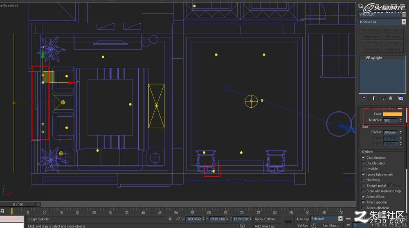The image size is (409, 228).
Task: Enable the Affect reflections checkbox
Action: tap(363, 208)
